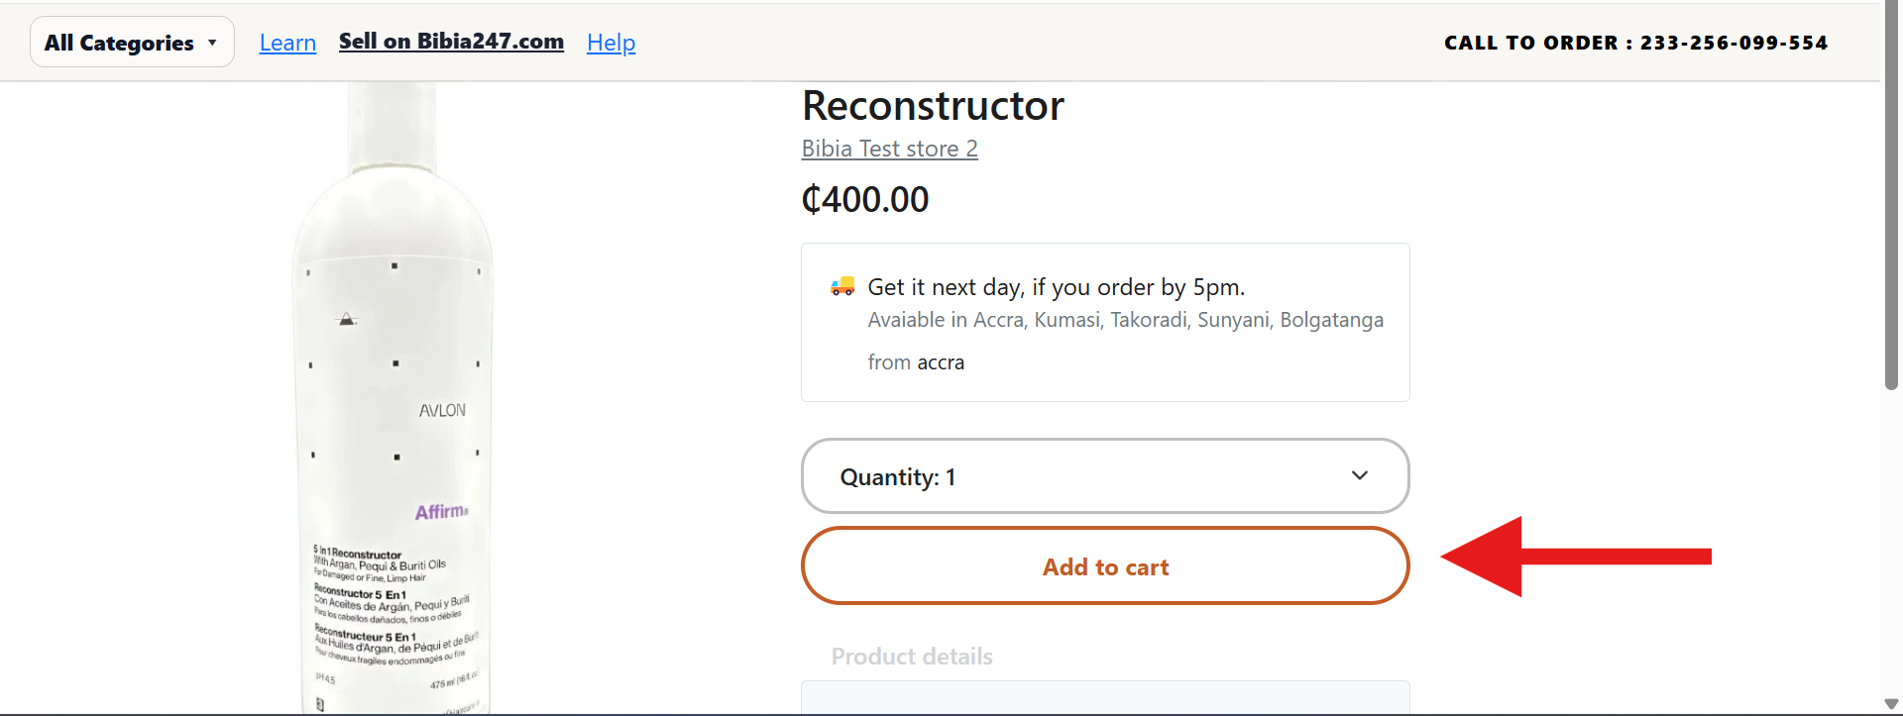Click the Reconstructor product title
The width and height of the screenshot is (1903, 716).
[933, 106]
